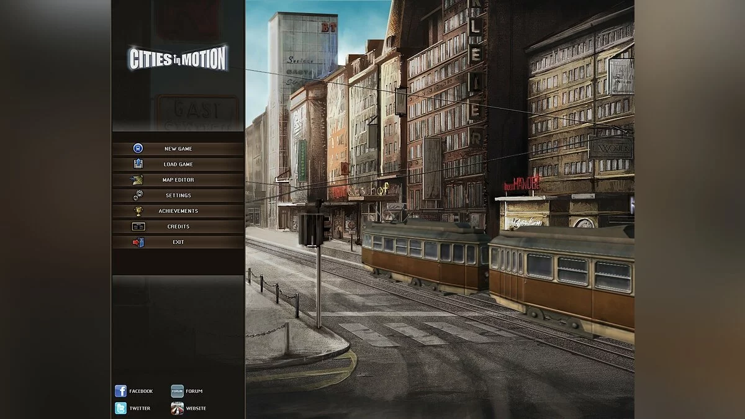Screen dimensions: 745x419
Task: Open the Map Editor
Action: coord(178,179)
